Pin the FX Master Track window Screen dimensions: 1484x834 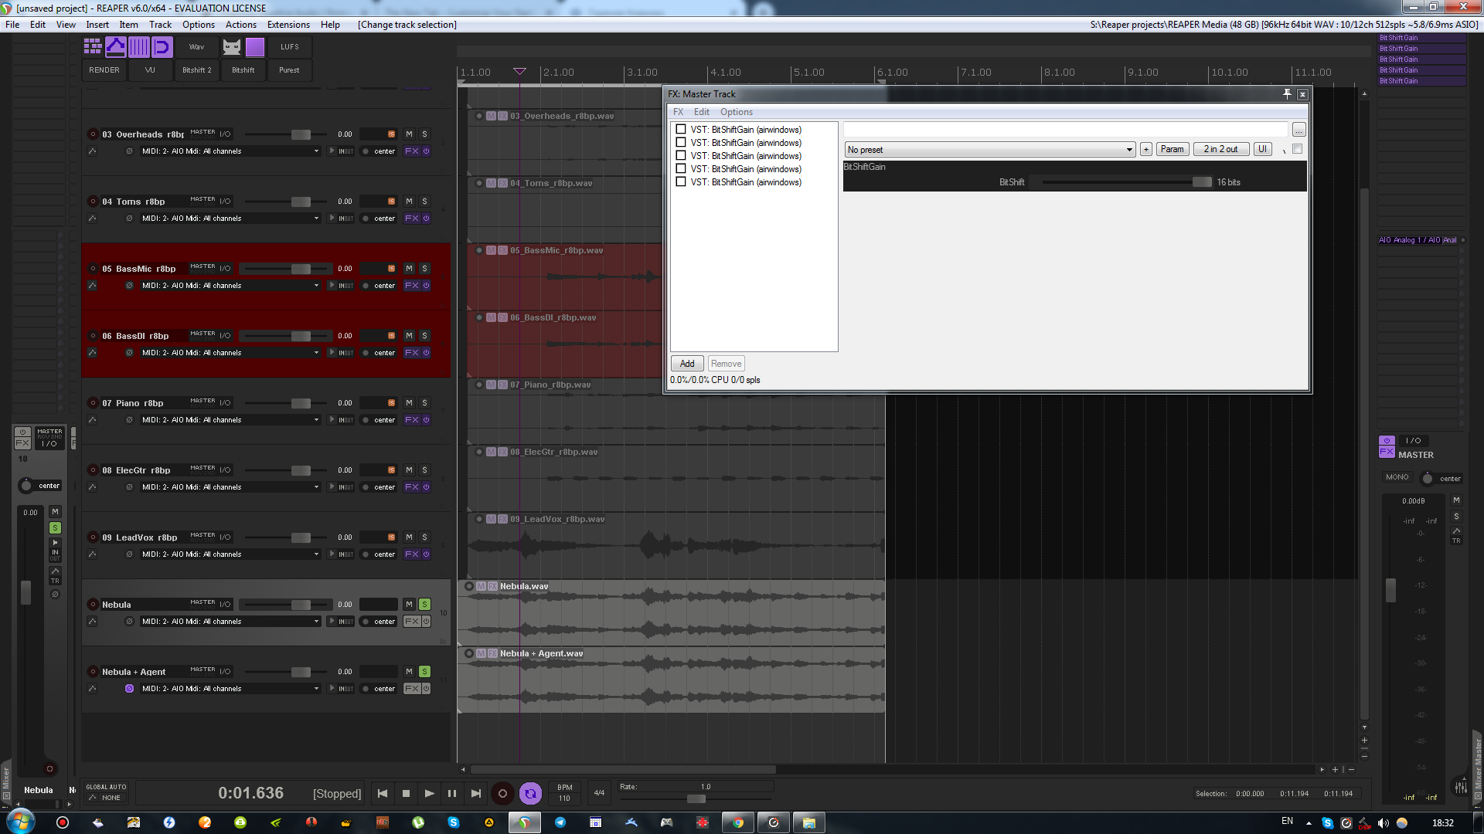[1287, 94]
